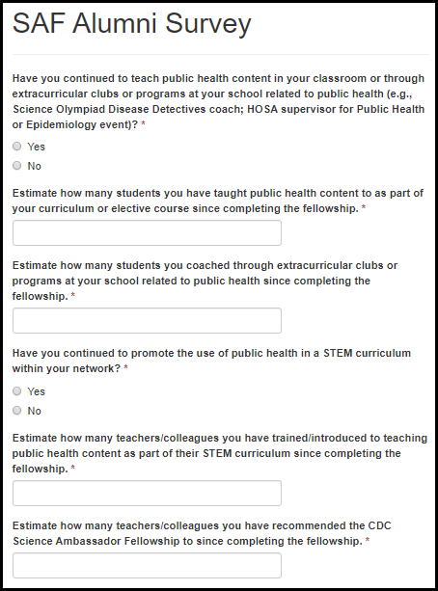
Task: Focus the students taught public health content field
Action: pyautogui.click(x=147, y=233)
